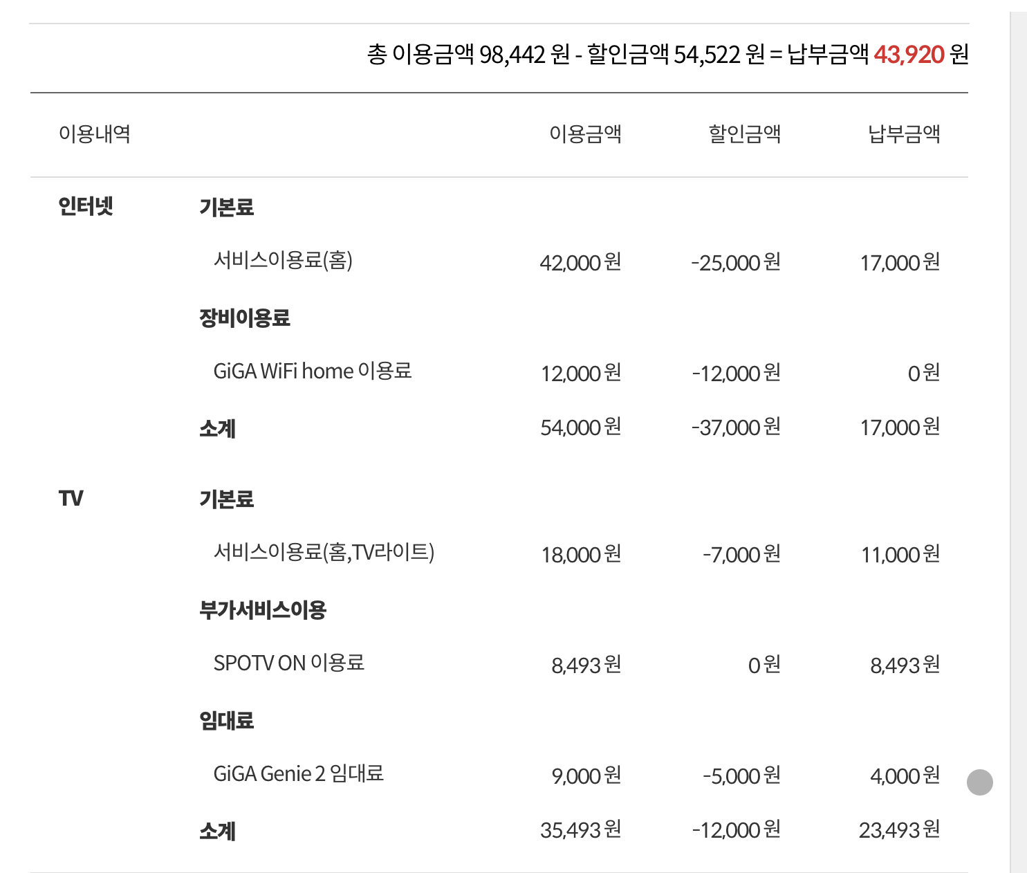Click the SPOTV ON 이용료 item

point(288,663)
